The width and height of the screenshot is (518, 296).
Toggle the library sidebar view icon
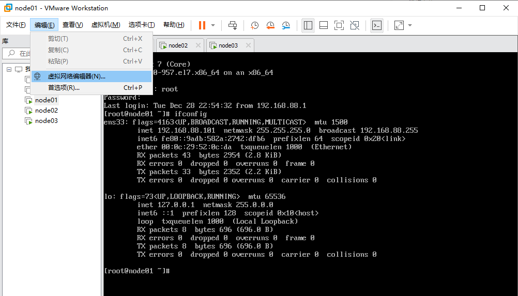308,25
